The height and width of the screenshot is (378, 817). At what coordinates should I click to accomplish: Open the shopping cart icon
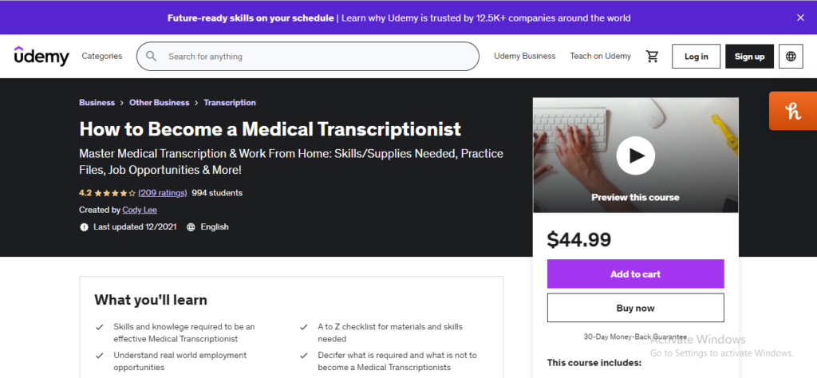653,57
